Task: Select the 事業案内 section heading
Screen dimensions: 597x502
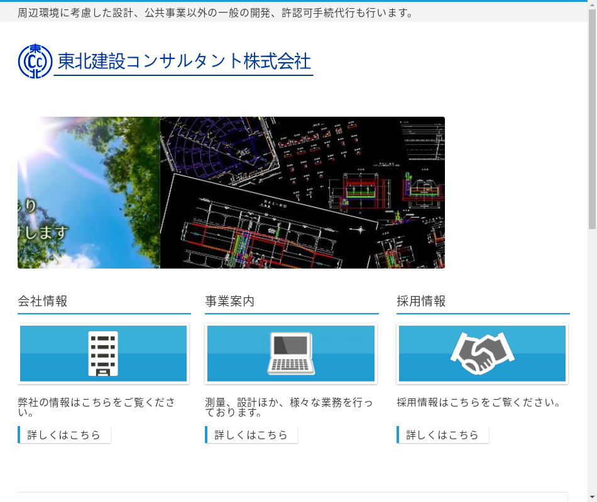Action: [x=230, y=301]
